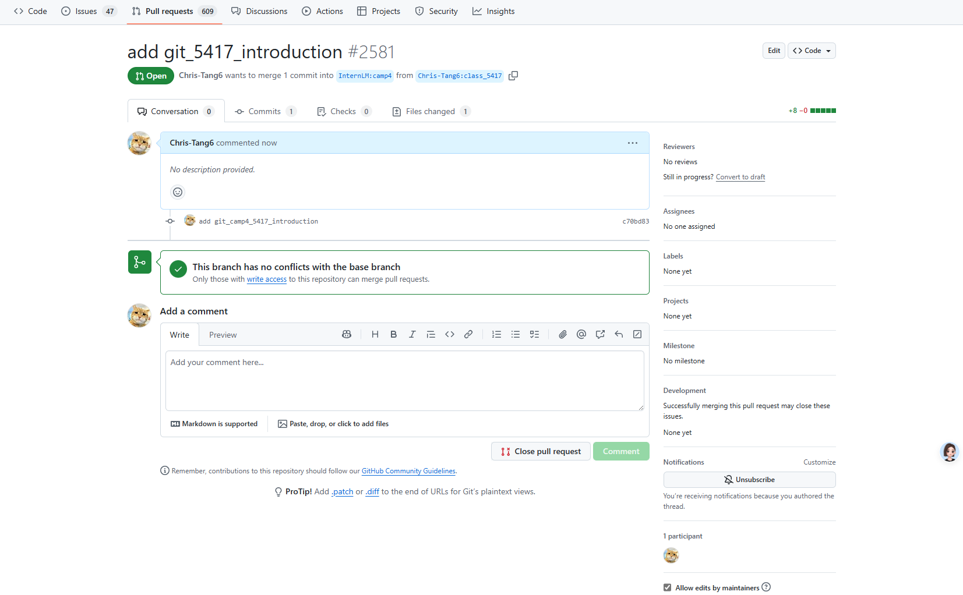This screenshot has width=963, height=595.
Task: Open the Issues tab
Action: point(89,11)
